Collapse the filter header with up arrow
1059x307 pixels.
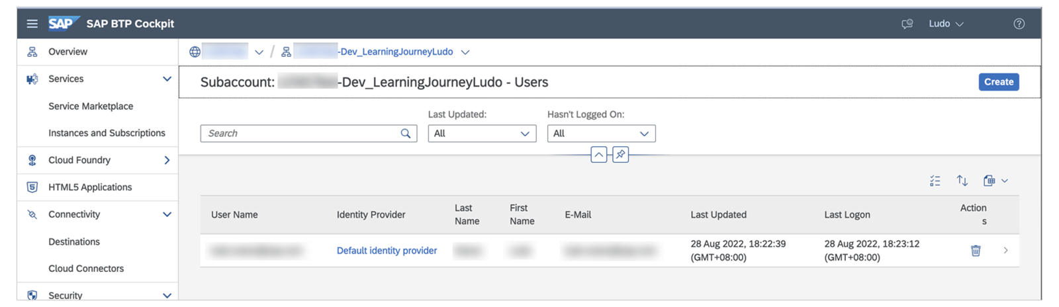pos(598,155)
